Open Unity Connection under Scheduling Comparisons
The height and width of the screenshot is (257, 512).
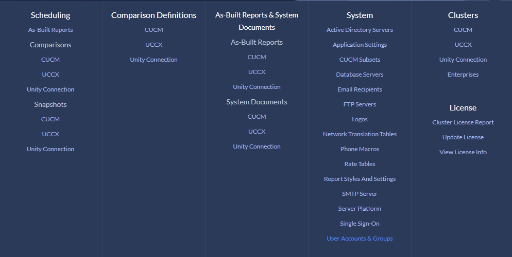[x=50, y=89]
